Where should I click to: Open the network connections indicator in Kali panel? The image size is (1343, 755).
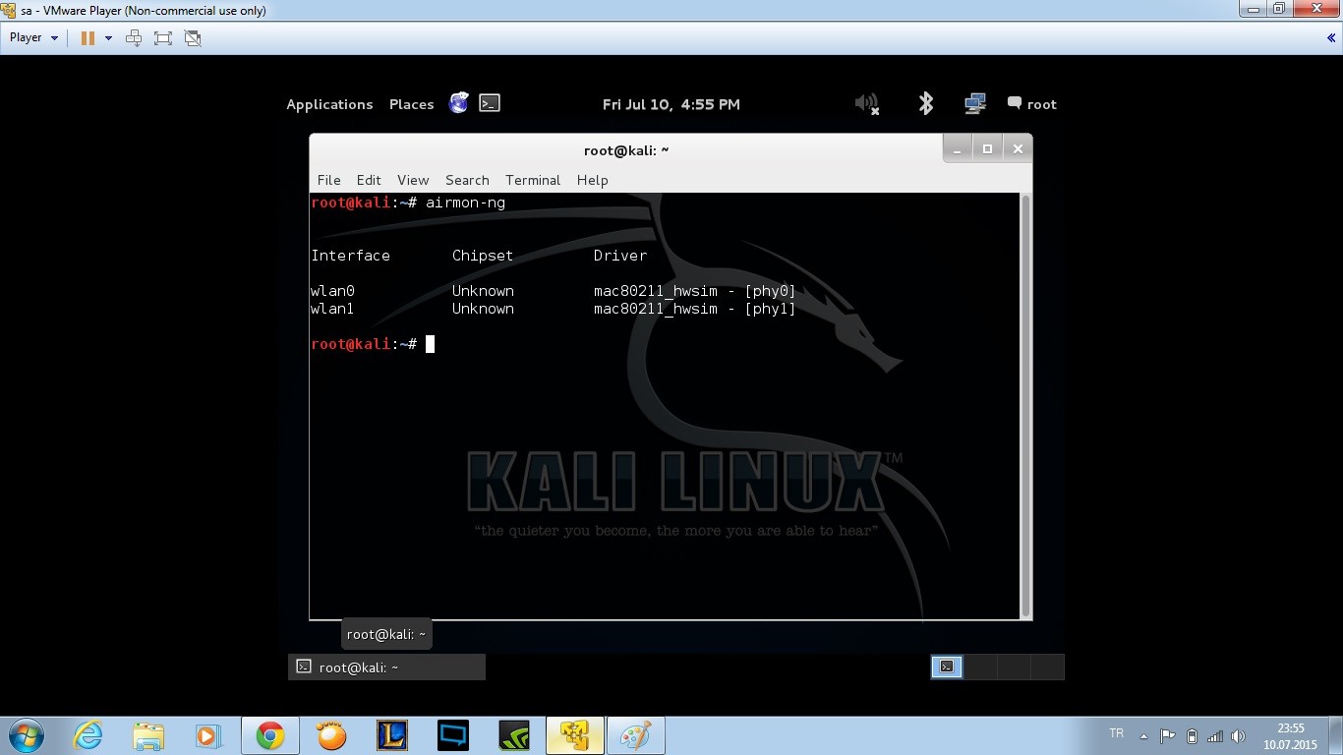pyautogui.click(x=975, y=103)
